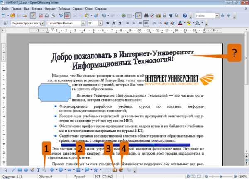Screen dimensions: 249x179
Task: Expand the Find field history dropdown
Action: 217,15
